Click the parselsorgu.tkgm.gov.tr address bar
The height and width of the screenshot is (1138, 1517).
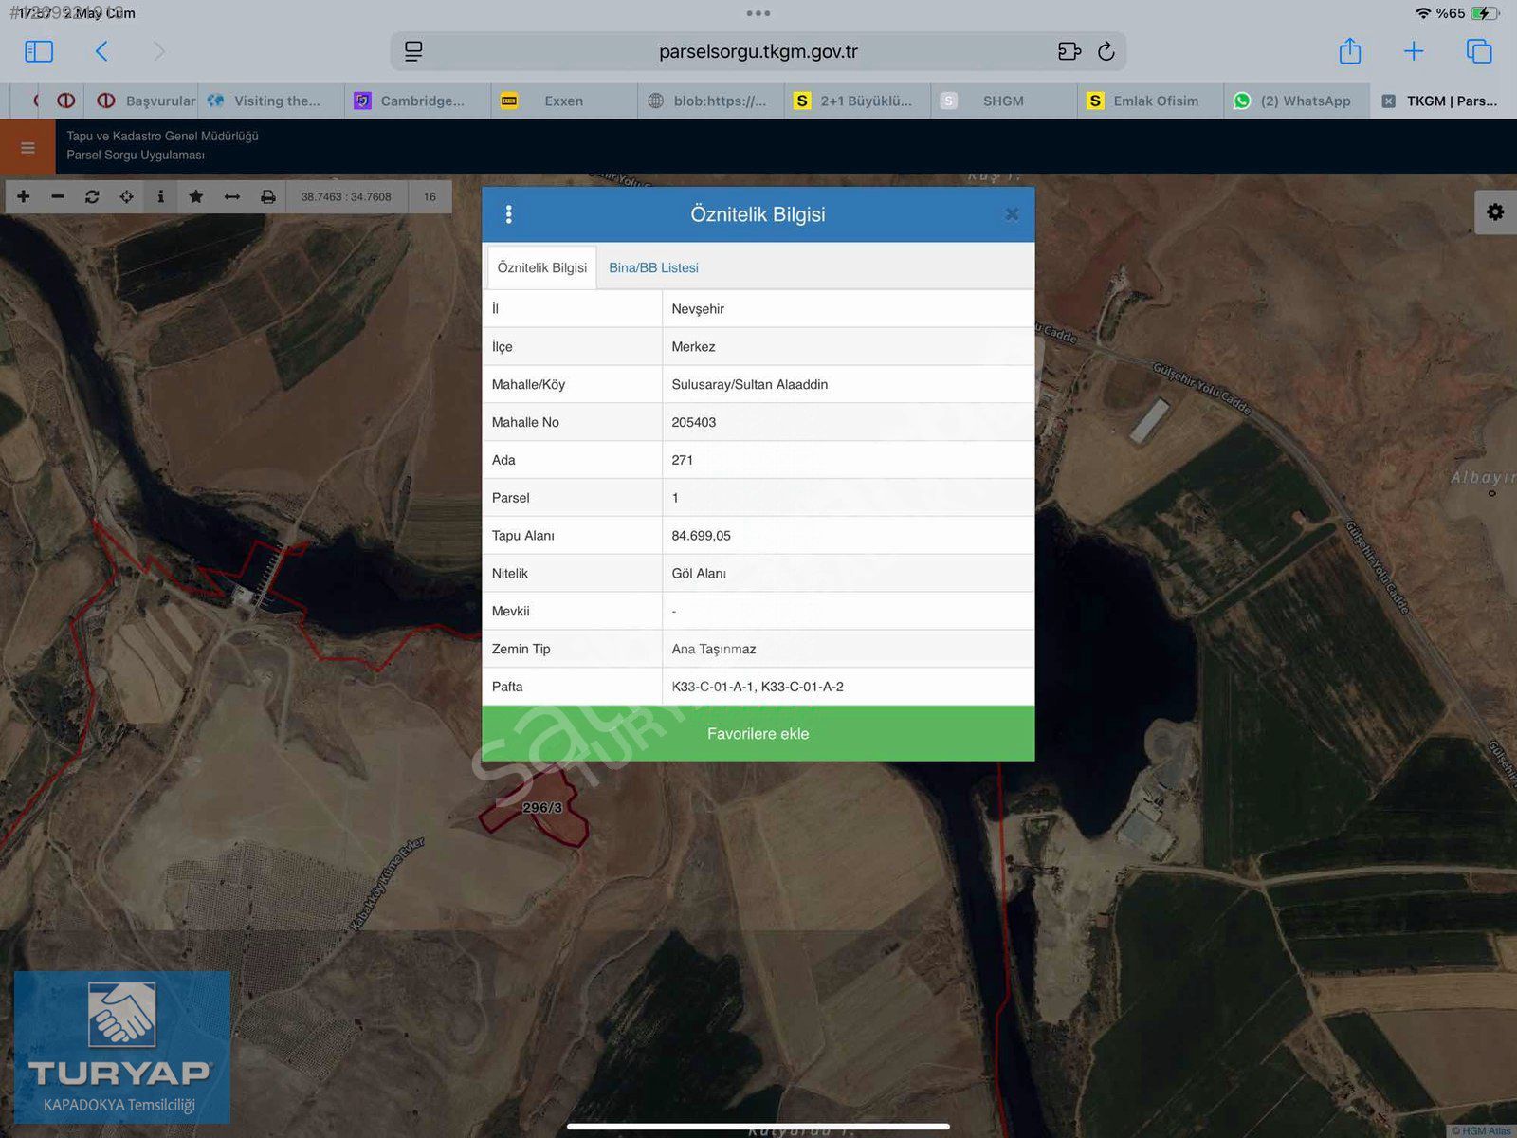[x=758, y=51]
